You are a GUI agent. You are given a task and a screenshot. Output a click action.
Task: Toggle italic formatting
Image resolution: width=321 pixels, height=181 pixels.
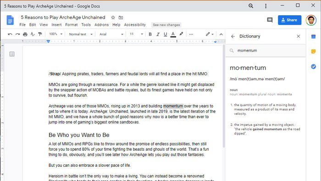pos(158,34)
